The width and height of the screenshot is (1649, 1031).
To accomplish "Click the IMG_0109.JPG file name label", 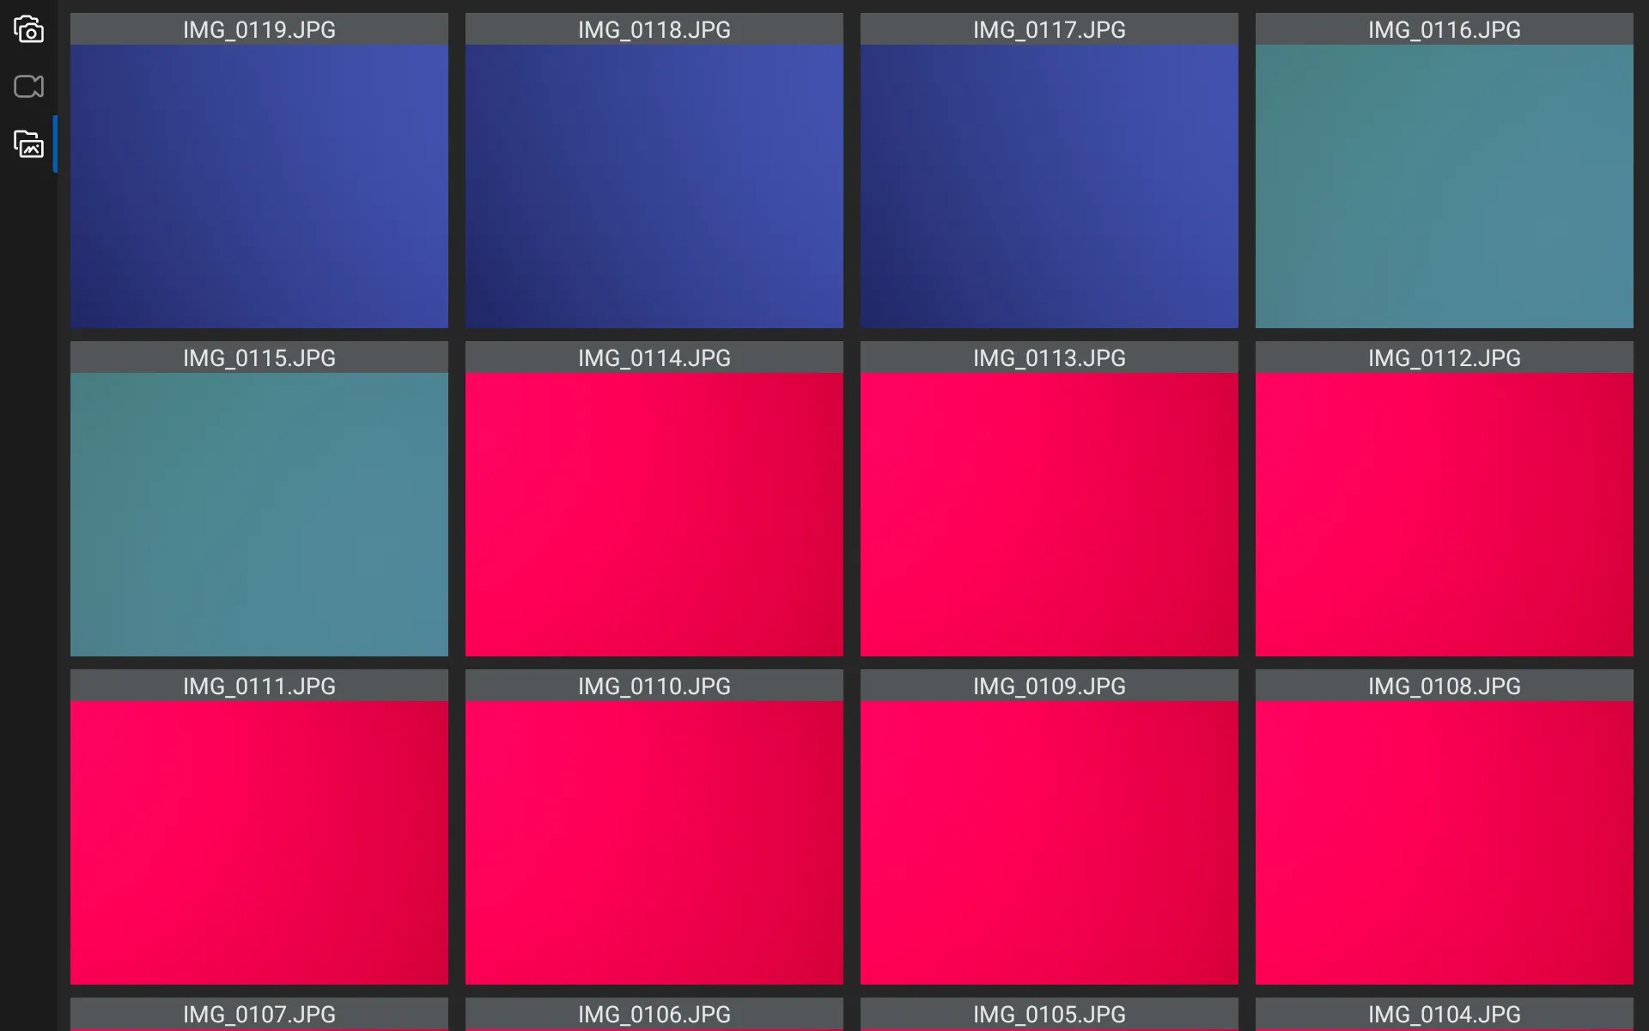I will point(1050,686).
